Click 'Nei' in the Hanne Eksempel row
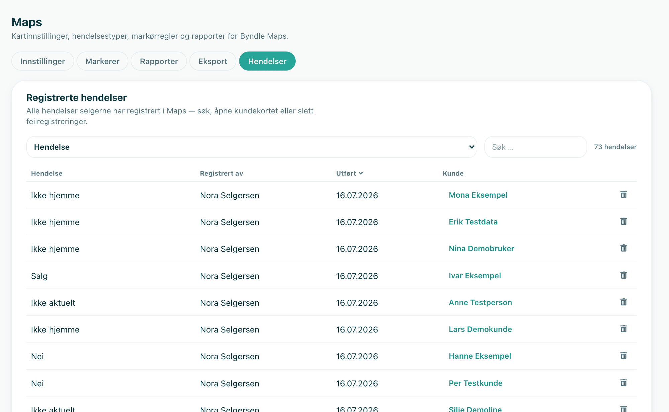The height and width of the screenshot is (412, 669). coord(37,356)
